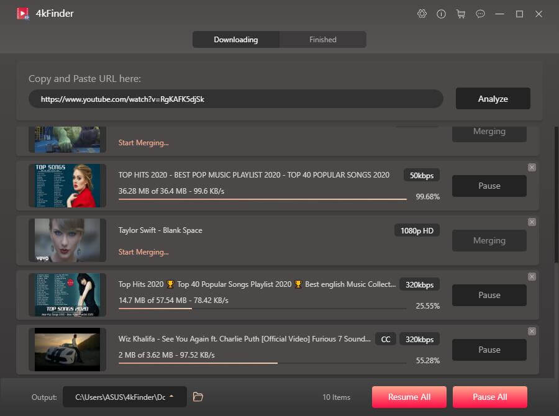
Task: Select the Downloading tab
Action: coord(236,40)
